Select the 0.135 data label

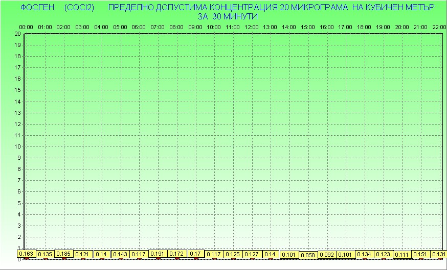pyautogui.click(x=45, y=254)
